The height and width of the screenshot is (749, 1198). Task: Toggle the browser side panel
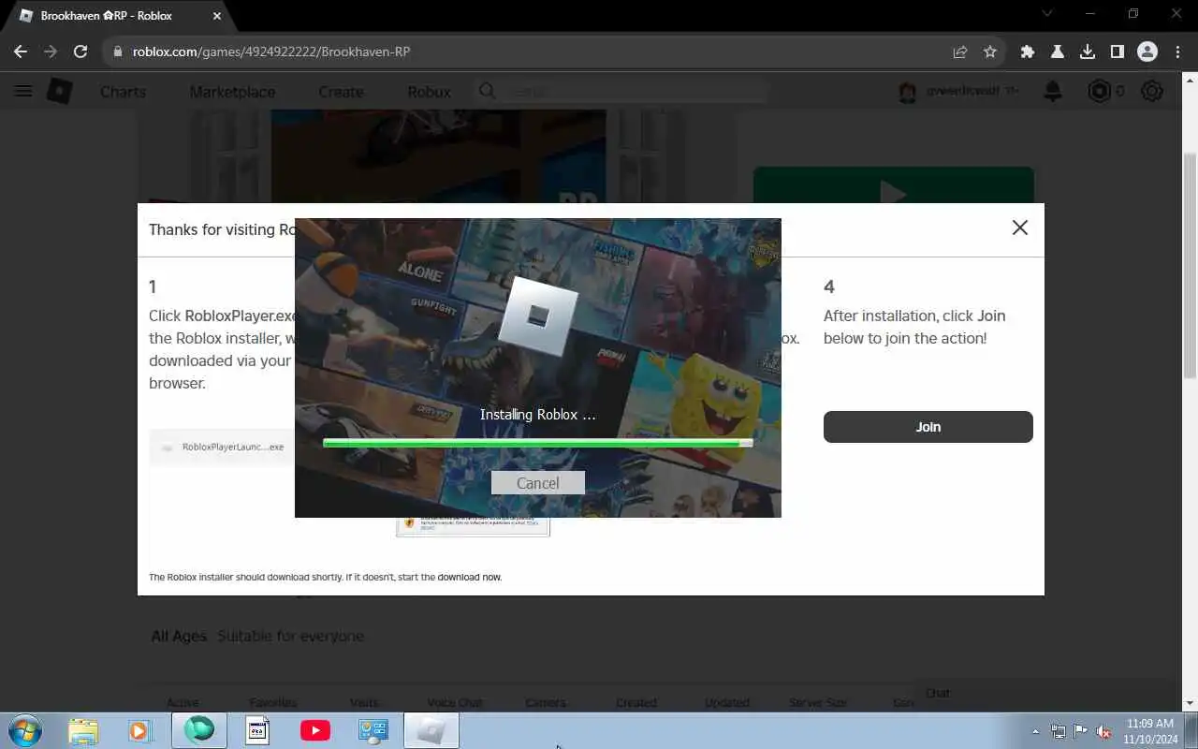coord(1118,51)
